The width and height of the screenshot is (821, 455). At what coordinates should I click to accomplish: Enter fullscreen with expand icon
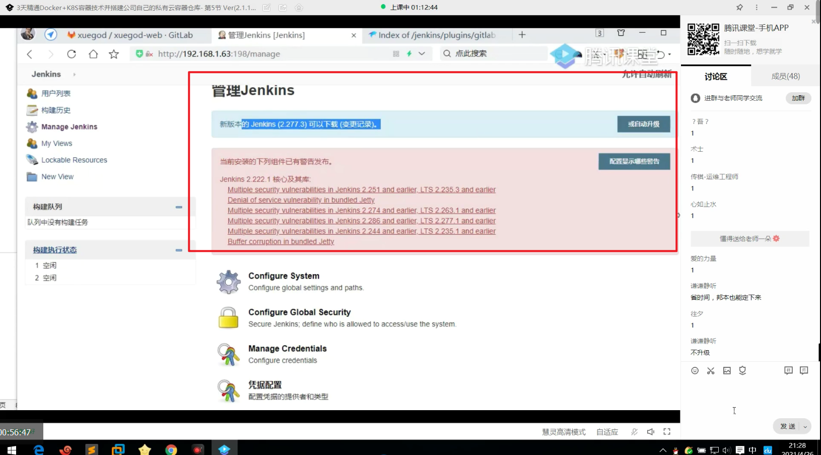667,432
